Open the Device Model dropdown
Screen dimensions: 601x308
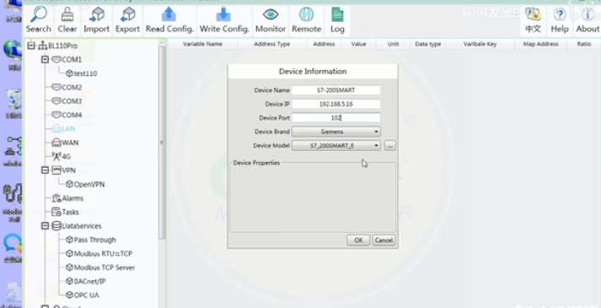point(336,145)
